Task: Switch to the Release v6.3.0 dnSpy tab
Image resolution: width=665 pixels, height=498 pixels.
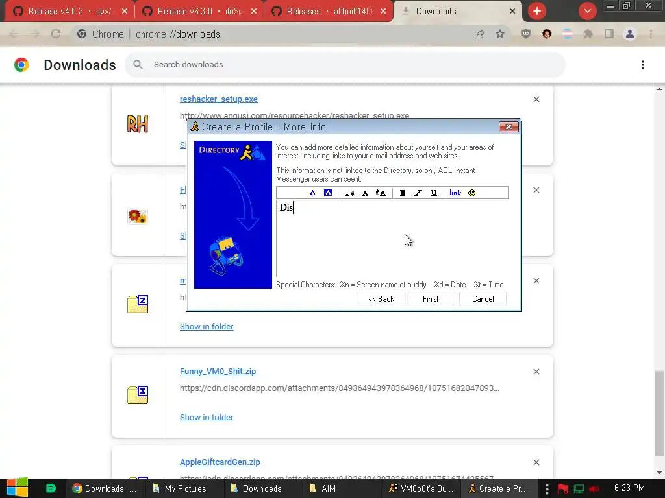Action: point(199,12)
